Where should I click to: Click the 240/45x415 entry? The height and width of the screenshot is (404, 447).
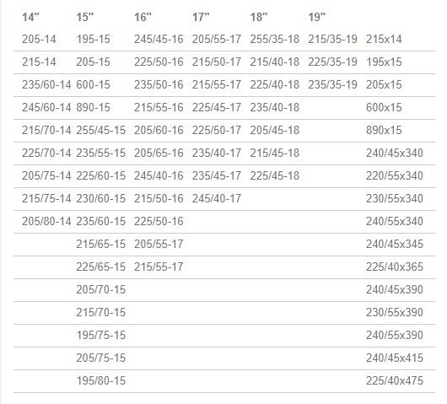click(x=395, y=358)
